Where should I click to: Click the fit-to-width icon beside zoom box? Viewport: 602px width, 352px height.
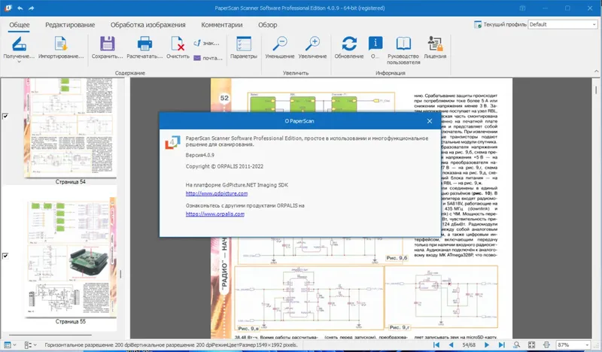click(546, 344)
